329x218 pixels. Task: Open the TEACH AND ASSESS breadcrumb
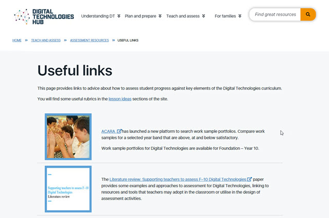coord(46,40)
